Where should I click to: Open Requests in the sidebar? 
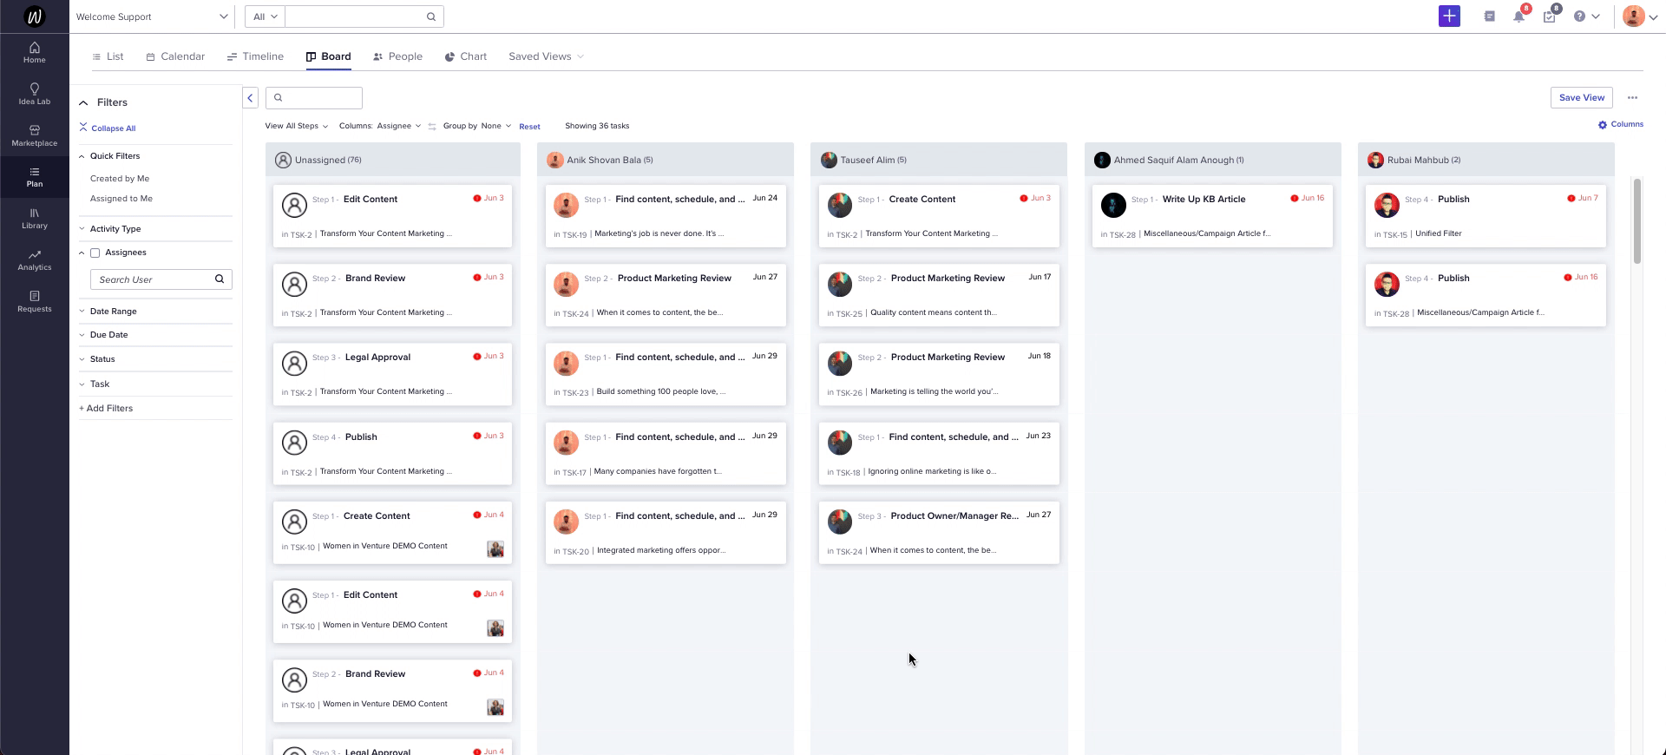[x=35, y=302]
